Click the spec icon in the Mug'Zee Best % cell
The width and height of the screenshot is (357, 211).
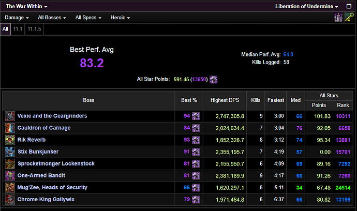click(x=196, y=188)
